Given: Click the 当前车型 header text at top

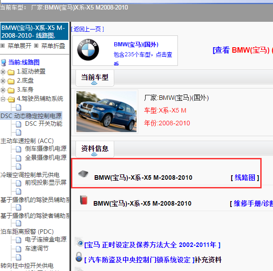Looking at the screenshot, I should [64, 7].
